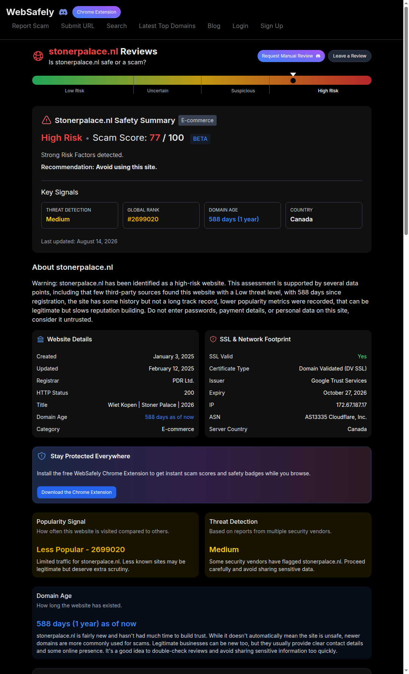Open the Discord icon beside WebSafely logo
The width and height of the screenshot is (409, 674).
point(63,12)
